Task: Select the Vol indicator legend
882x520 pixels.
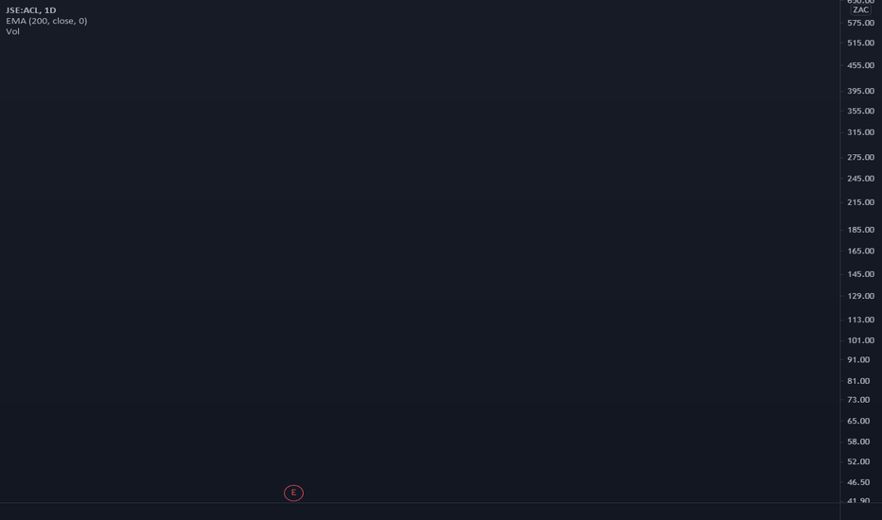Action: pyautogui.click(x=13, y=31)
